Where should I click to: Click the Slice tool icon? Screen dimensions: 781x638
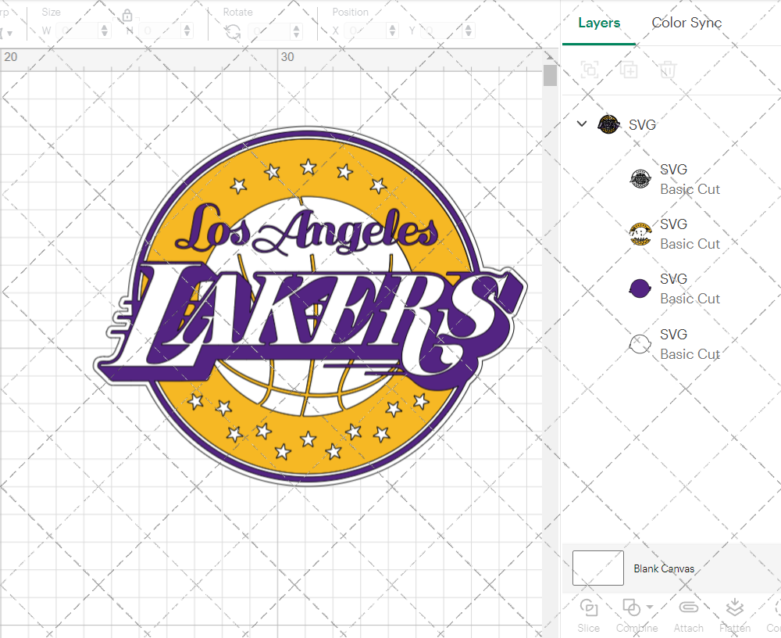pos(589,608)
